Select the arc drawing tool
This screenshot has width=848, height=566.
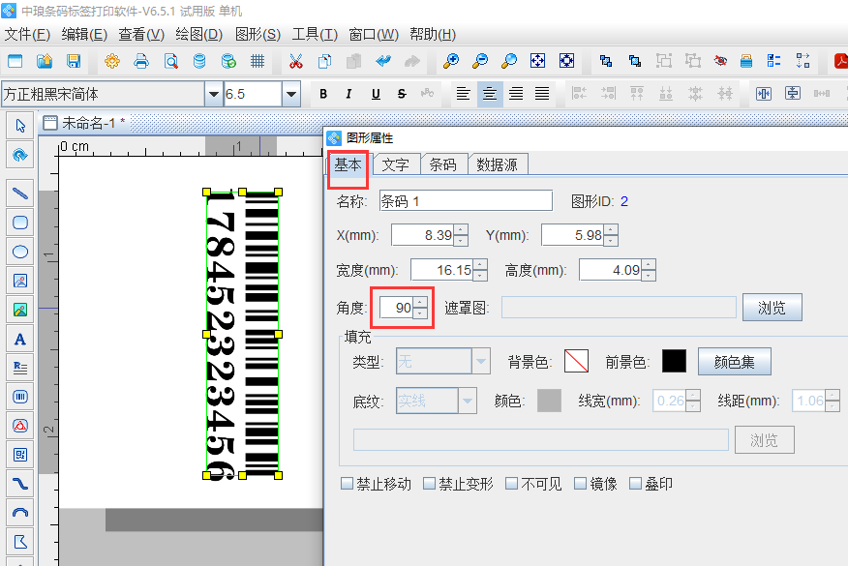click(20, 513)
